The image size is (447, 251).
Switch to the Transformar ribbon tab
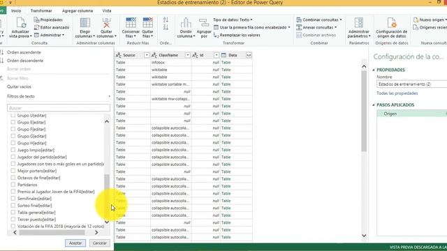point(41,10)
